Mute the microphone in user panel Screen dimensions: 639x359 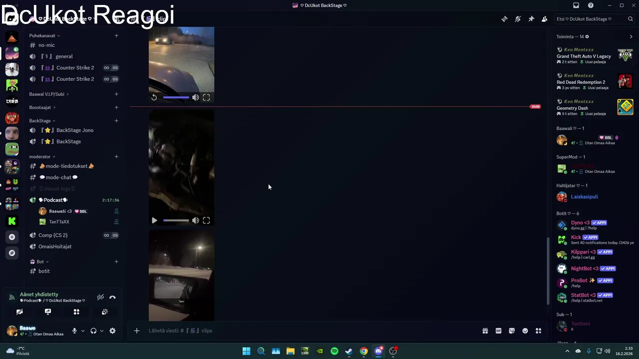[74, 331]
